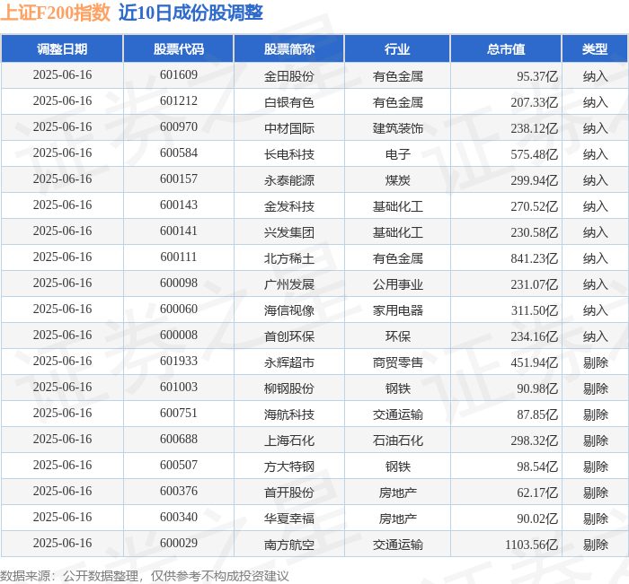Image resolution: width=629 pixels, height=584 pixels.
Task: Click market value 270.52亿
Action: tap(535, 206)
